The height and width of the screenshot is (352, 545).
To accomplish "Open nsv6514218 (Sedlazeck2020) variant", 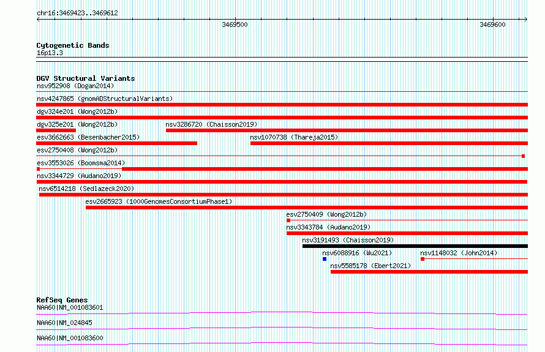I will tap(86, 189).
